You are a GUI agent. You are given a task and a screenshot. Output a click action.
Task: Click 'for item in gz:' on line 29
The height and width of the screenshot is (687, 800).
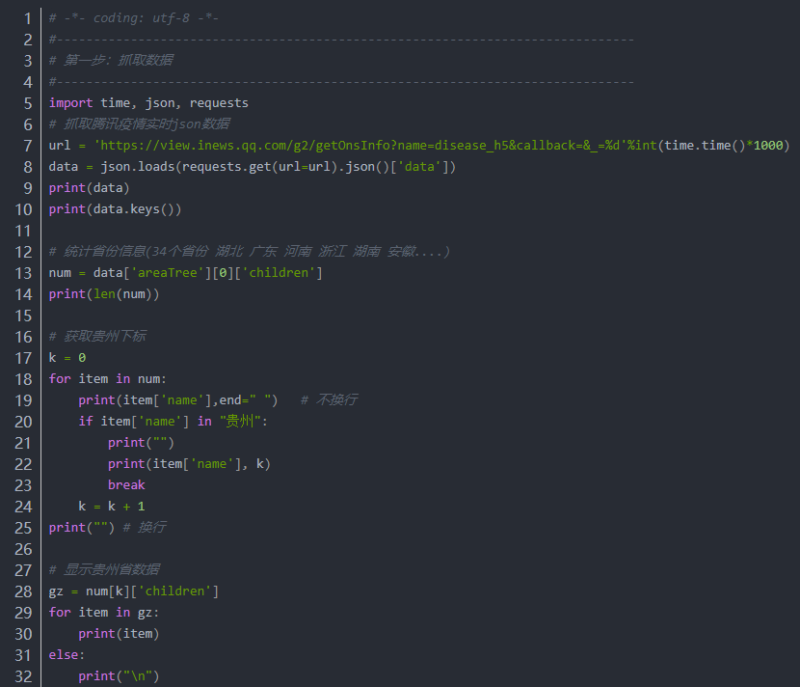click(104, 613)
